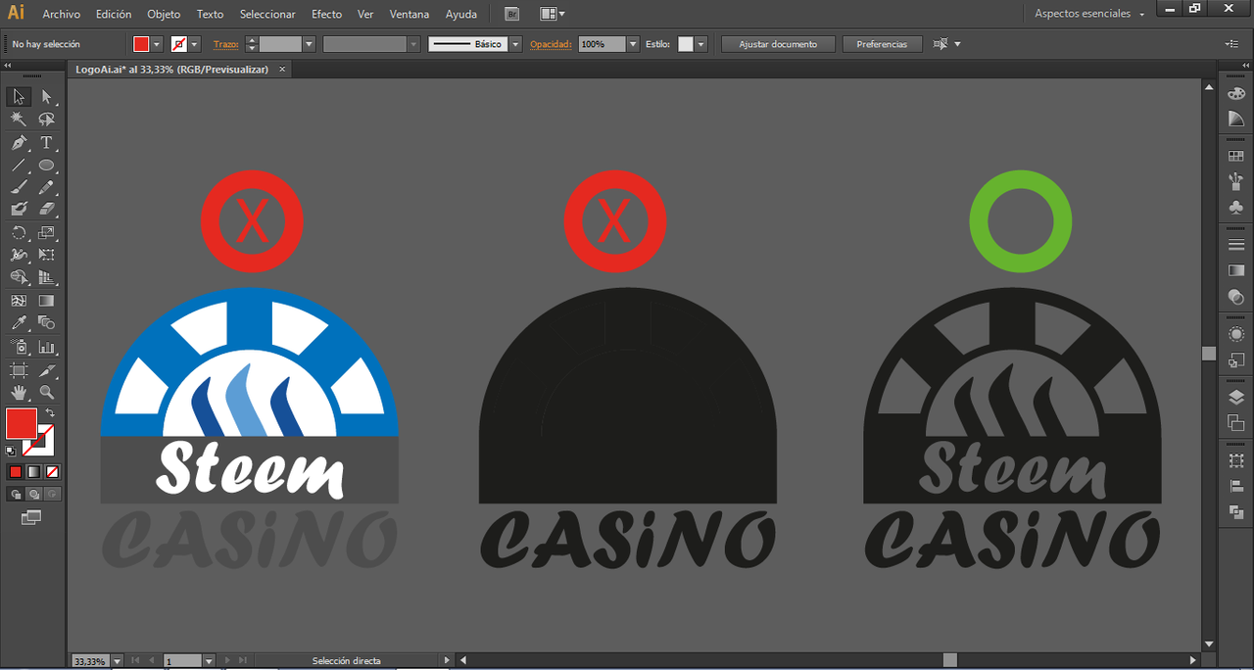Open the Brushes panel icon
Screen dimensions: 1254x670
click(1235, 181)
